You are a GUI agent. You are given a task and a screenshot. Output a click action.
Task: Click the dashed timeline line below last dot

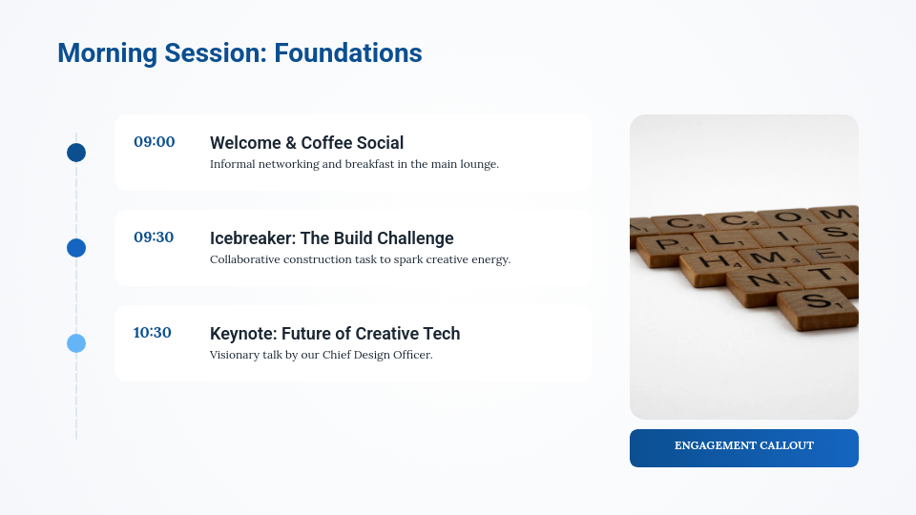[x=76, y=401]
